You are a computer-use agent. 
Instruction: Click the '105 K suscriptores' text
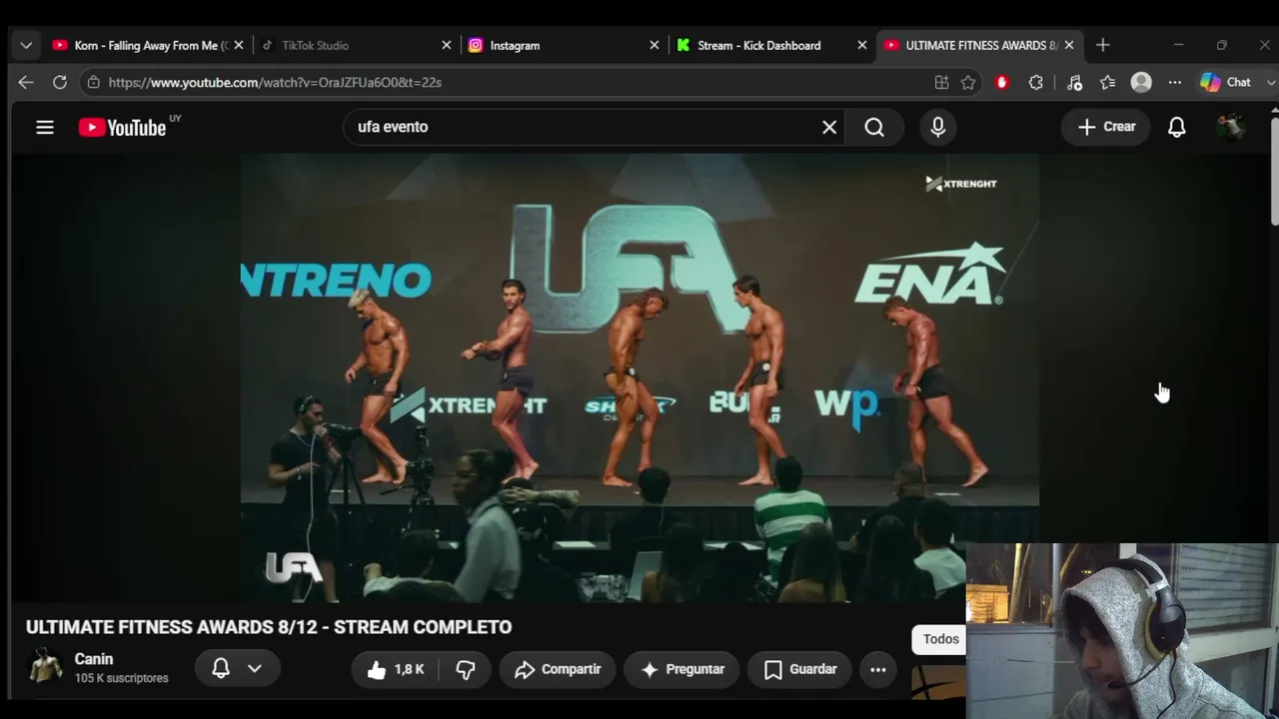pos(122,678)
